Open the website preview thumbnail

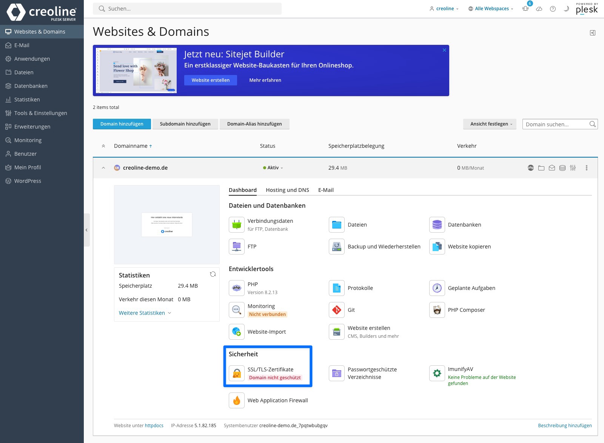(167, 225)
